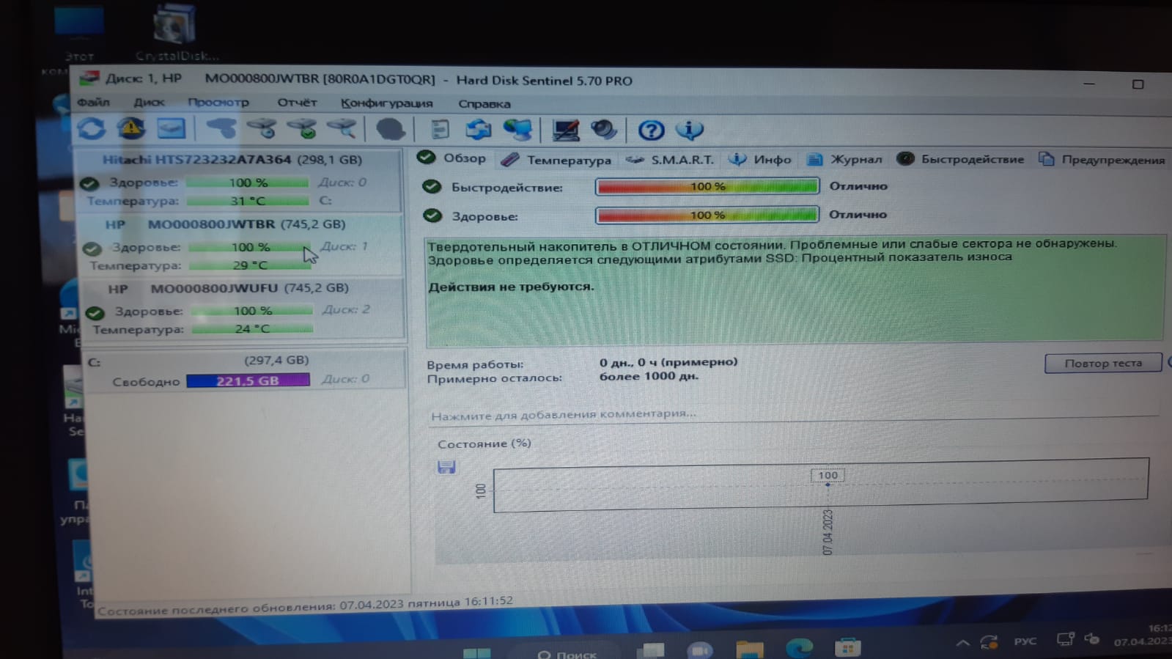The width and height of the screenshot is (1172, 659).
Task: Click the monitor with pencil configuration icon
Action: 565,130
